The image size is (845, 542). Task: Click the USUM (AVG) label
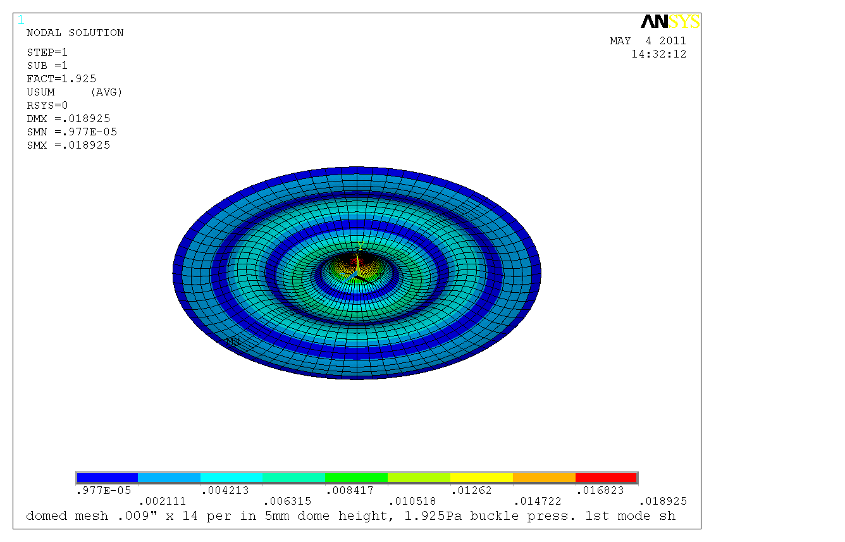74,92
